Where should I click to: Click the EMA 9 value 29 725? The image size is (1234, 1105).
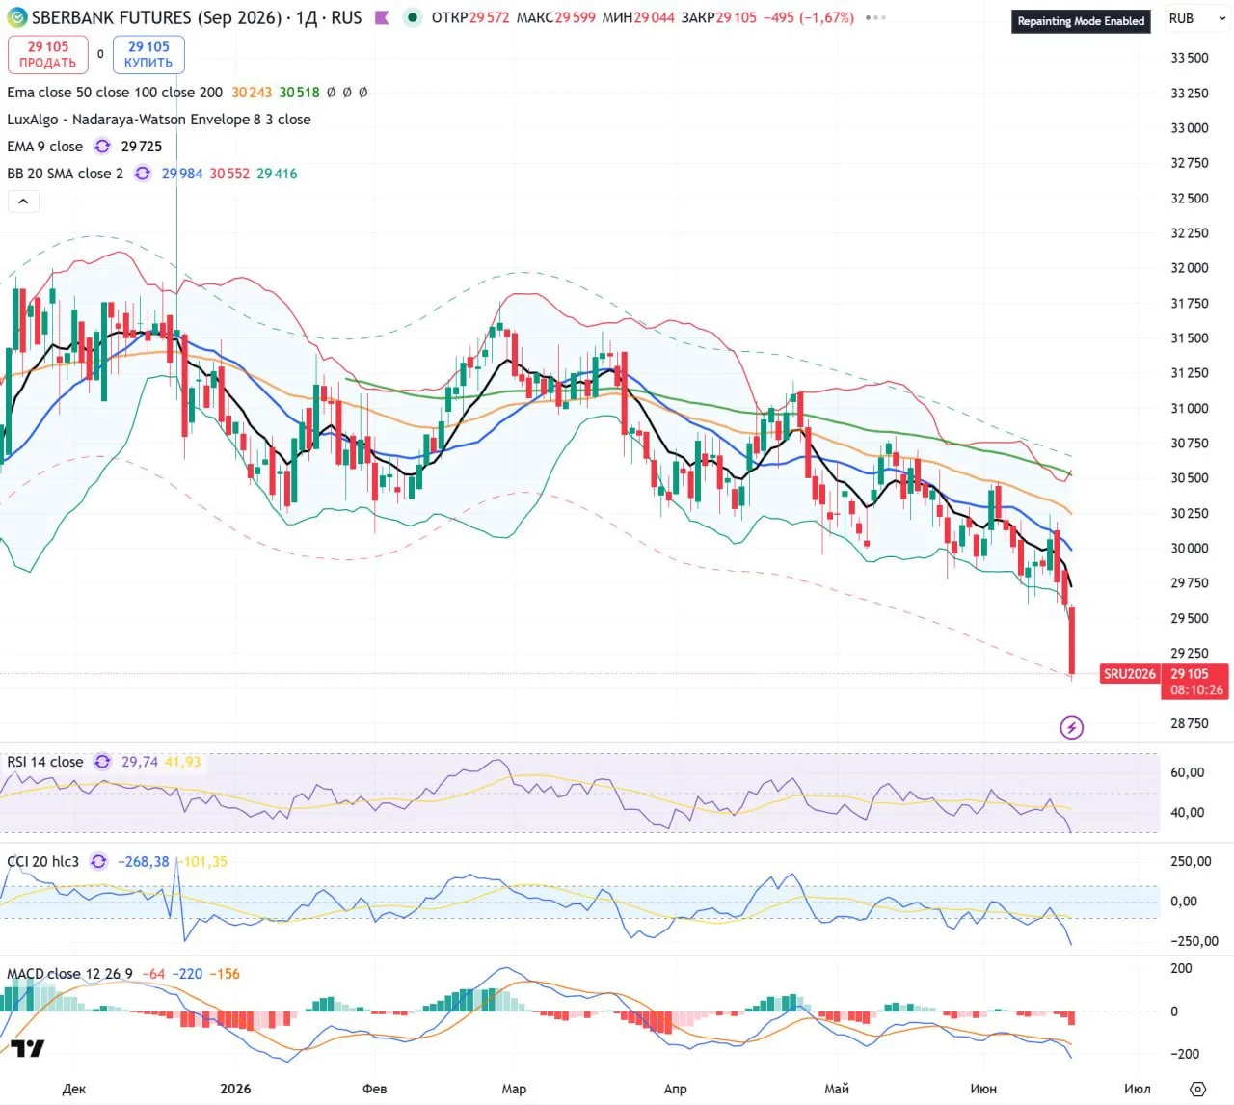pyautogui.click(x=142, y=147)
